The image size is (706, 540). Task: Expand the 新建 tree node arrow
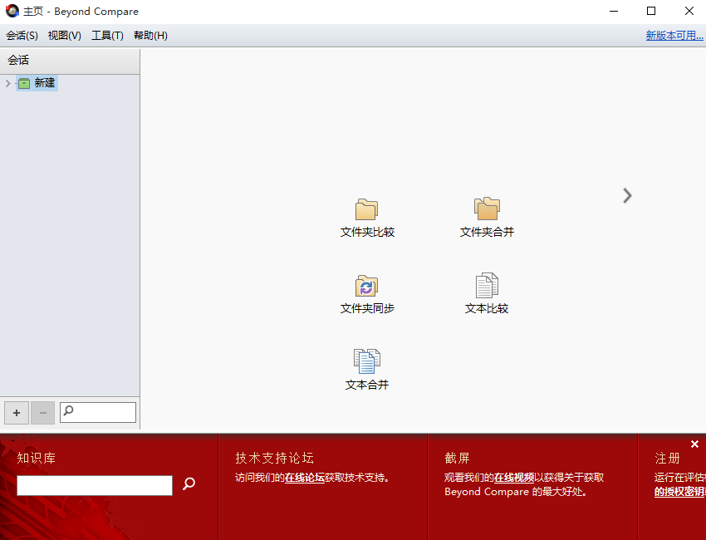coord(8,83)
